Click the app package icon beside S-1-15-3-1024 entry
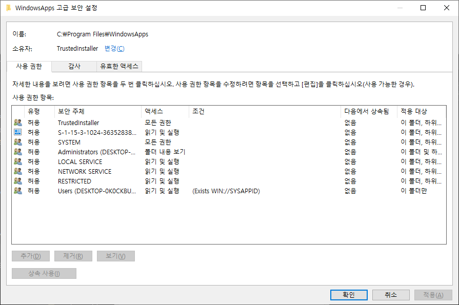459x305 pixels. tap(18, 132)
